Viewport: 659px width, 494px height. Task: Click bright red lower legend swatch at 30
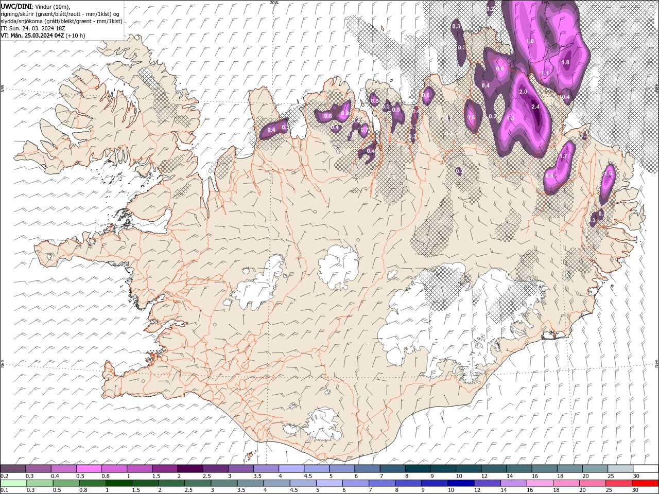[645, 483]
